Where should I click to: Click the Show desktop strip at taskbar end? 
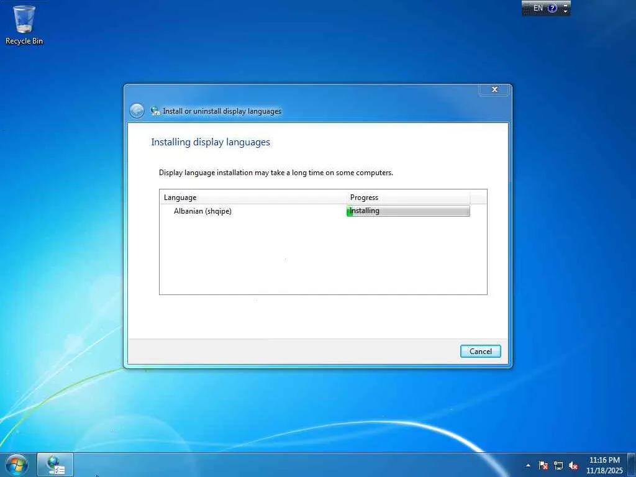[x=632, y=465]
